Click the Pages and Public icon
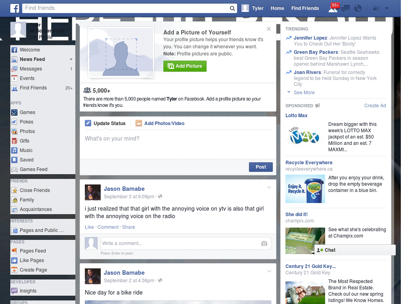406x304 pixels. coord(14,230)
